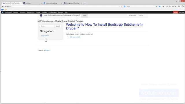
Task: Go back with the browser back arrow
Action: pos(3,6)
